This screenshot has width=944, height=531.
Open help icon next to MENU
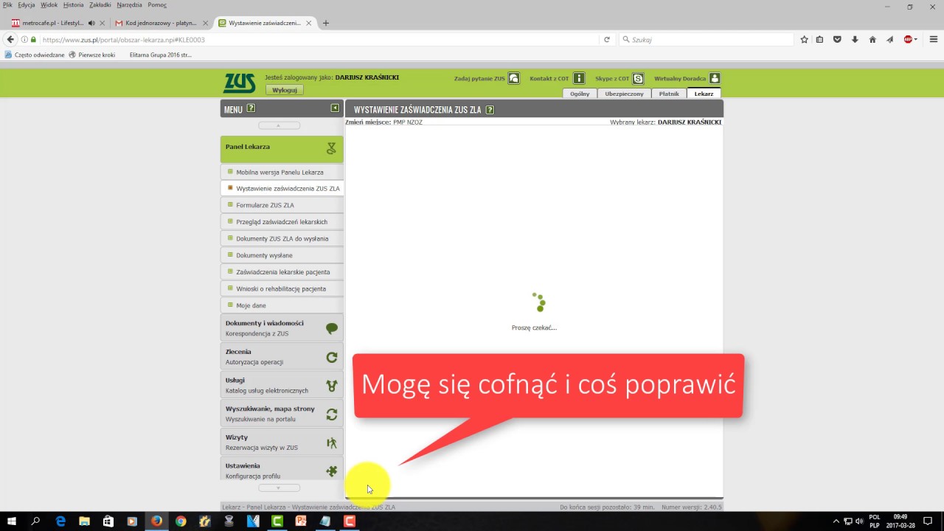tap(251, 108)
